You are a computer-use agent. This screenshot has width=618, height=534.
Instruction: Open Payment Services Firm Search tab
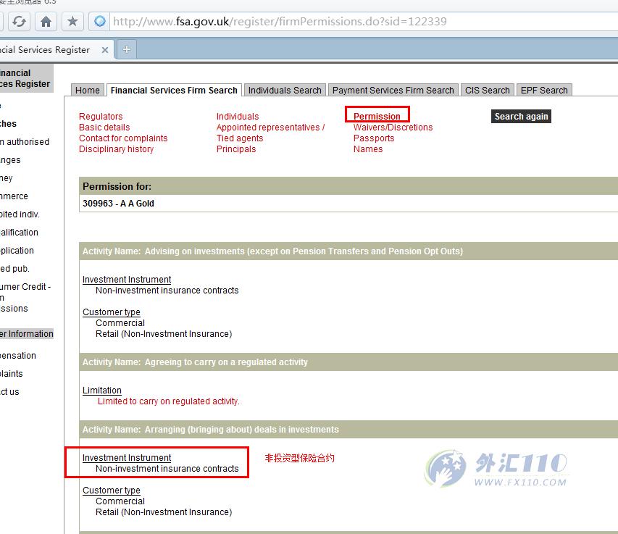coord(393,91)
